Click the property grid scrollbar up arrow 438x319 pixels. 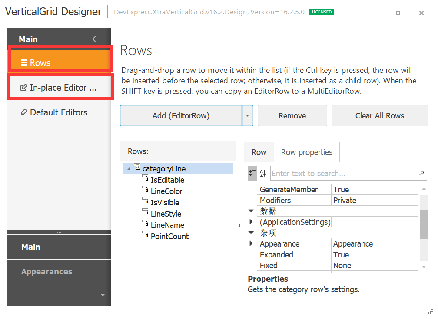(x=424, y=189)
